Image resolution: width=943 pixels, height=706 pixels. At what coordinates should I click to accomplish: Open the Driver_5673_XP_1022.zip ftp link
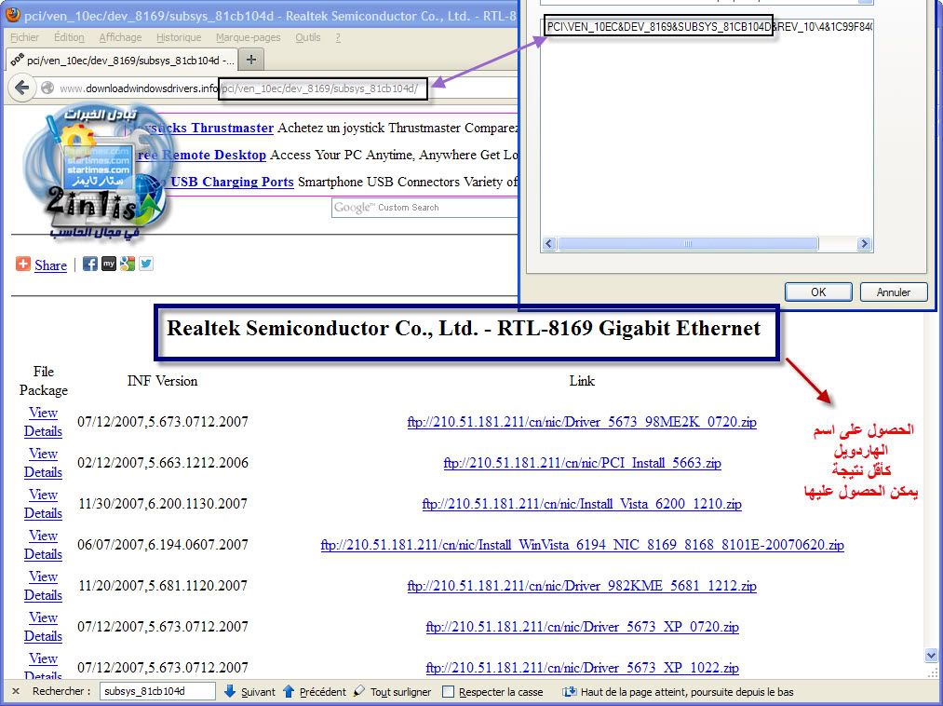click(x=582, y=668)
